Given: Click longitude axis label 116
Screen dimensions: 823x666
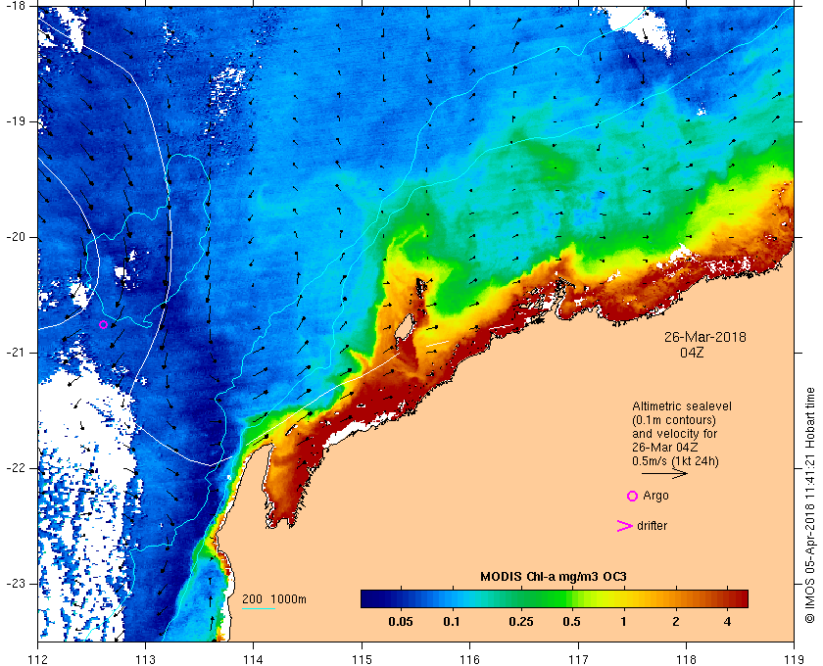Looking at the screenshot, I should click(469, 660).
